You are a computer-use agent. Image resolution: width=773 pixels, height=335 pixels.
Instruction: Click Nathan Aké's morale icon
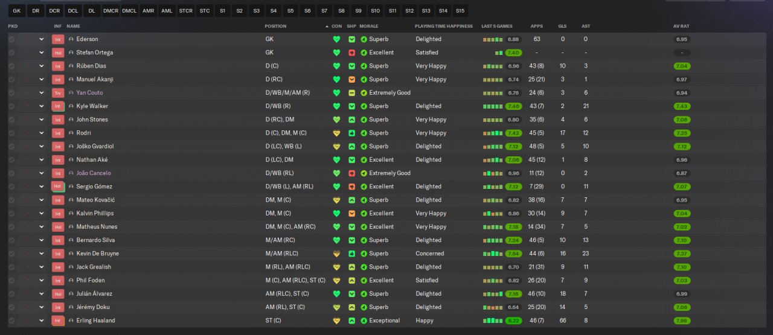point(364,160)
